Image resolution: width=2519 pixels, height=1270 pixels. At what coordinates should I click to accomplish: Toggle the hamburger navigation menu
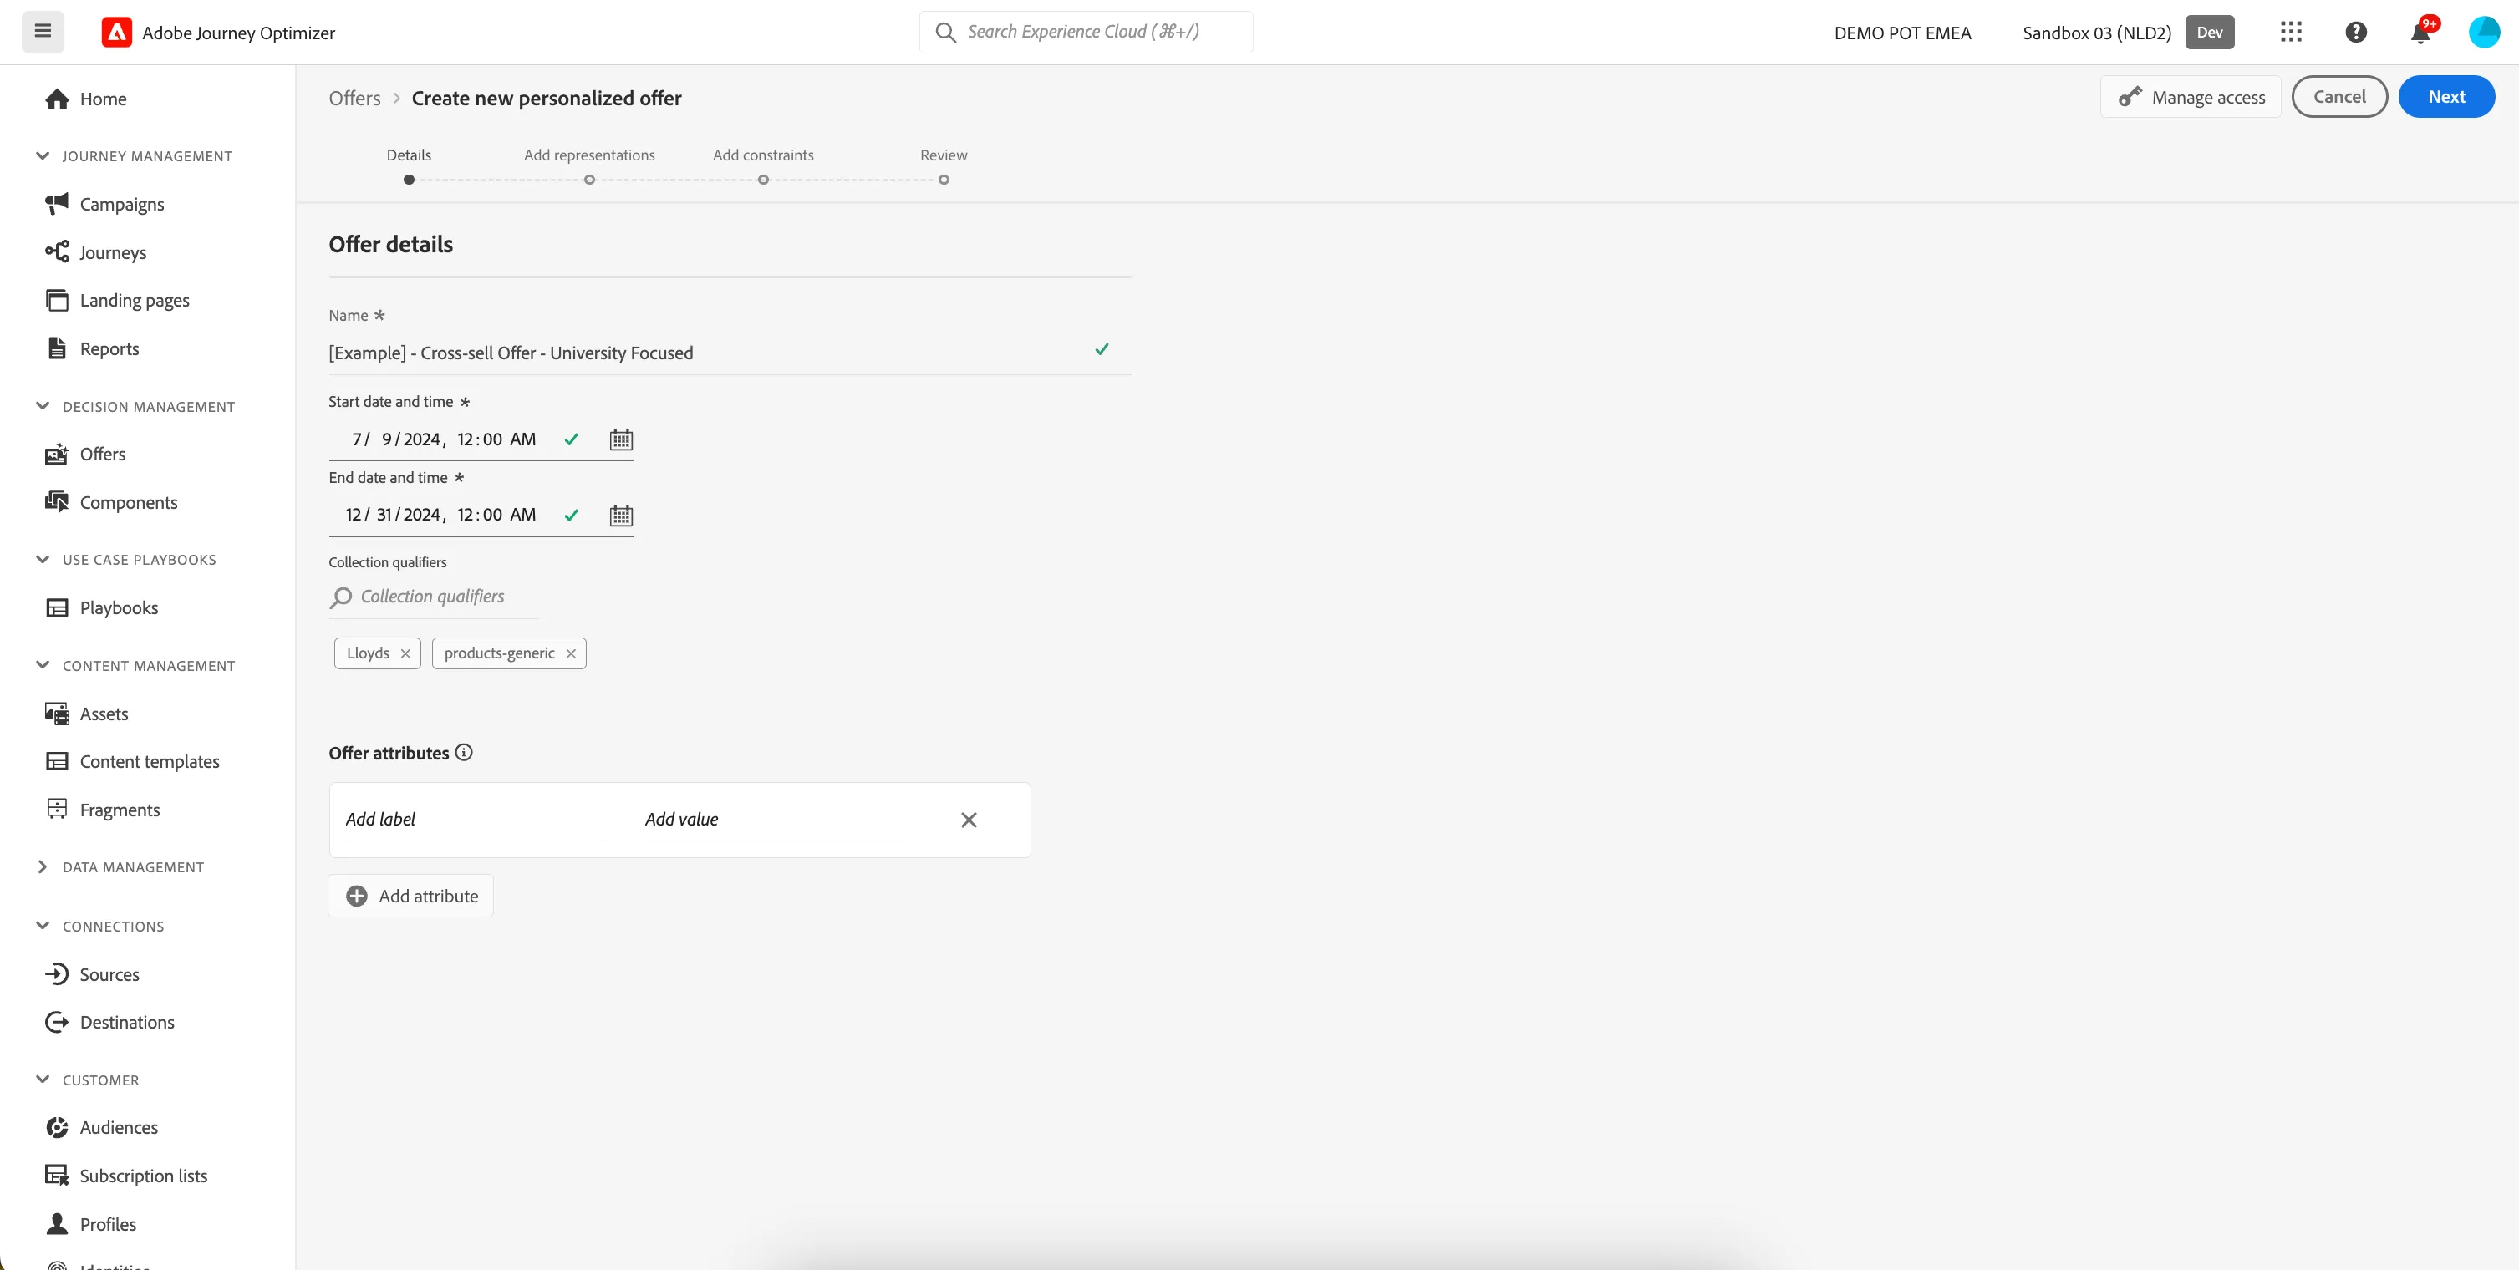point(43,31)
